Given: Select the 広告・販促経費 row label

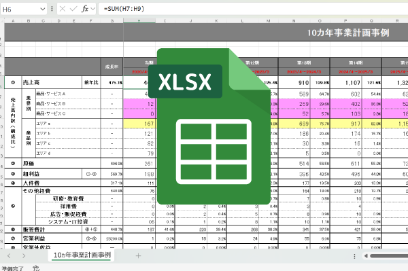Looking at the screenshot, I should pyautogui.click(x=68, y=214).
